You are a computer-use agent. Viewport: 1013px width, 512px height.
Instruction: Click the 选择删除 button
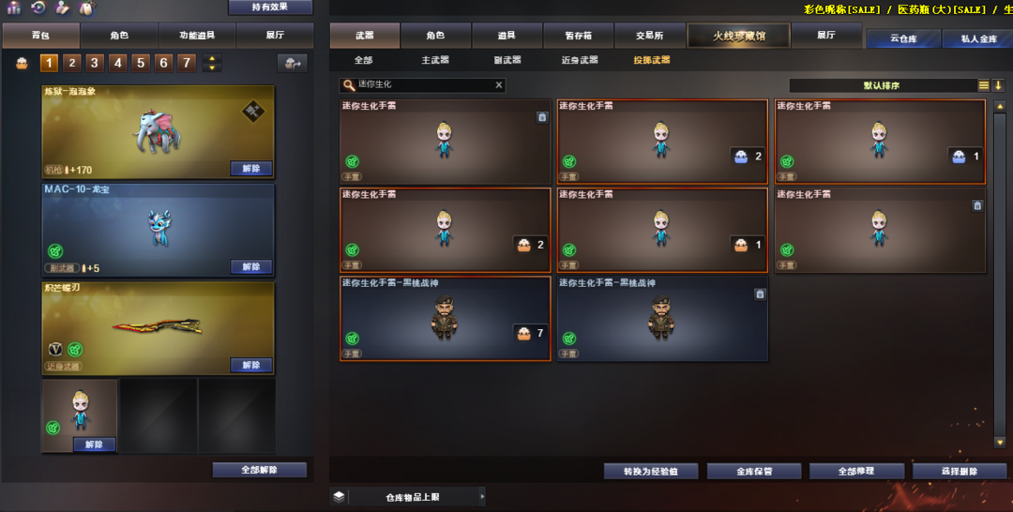coord(960,472)
